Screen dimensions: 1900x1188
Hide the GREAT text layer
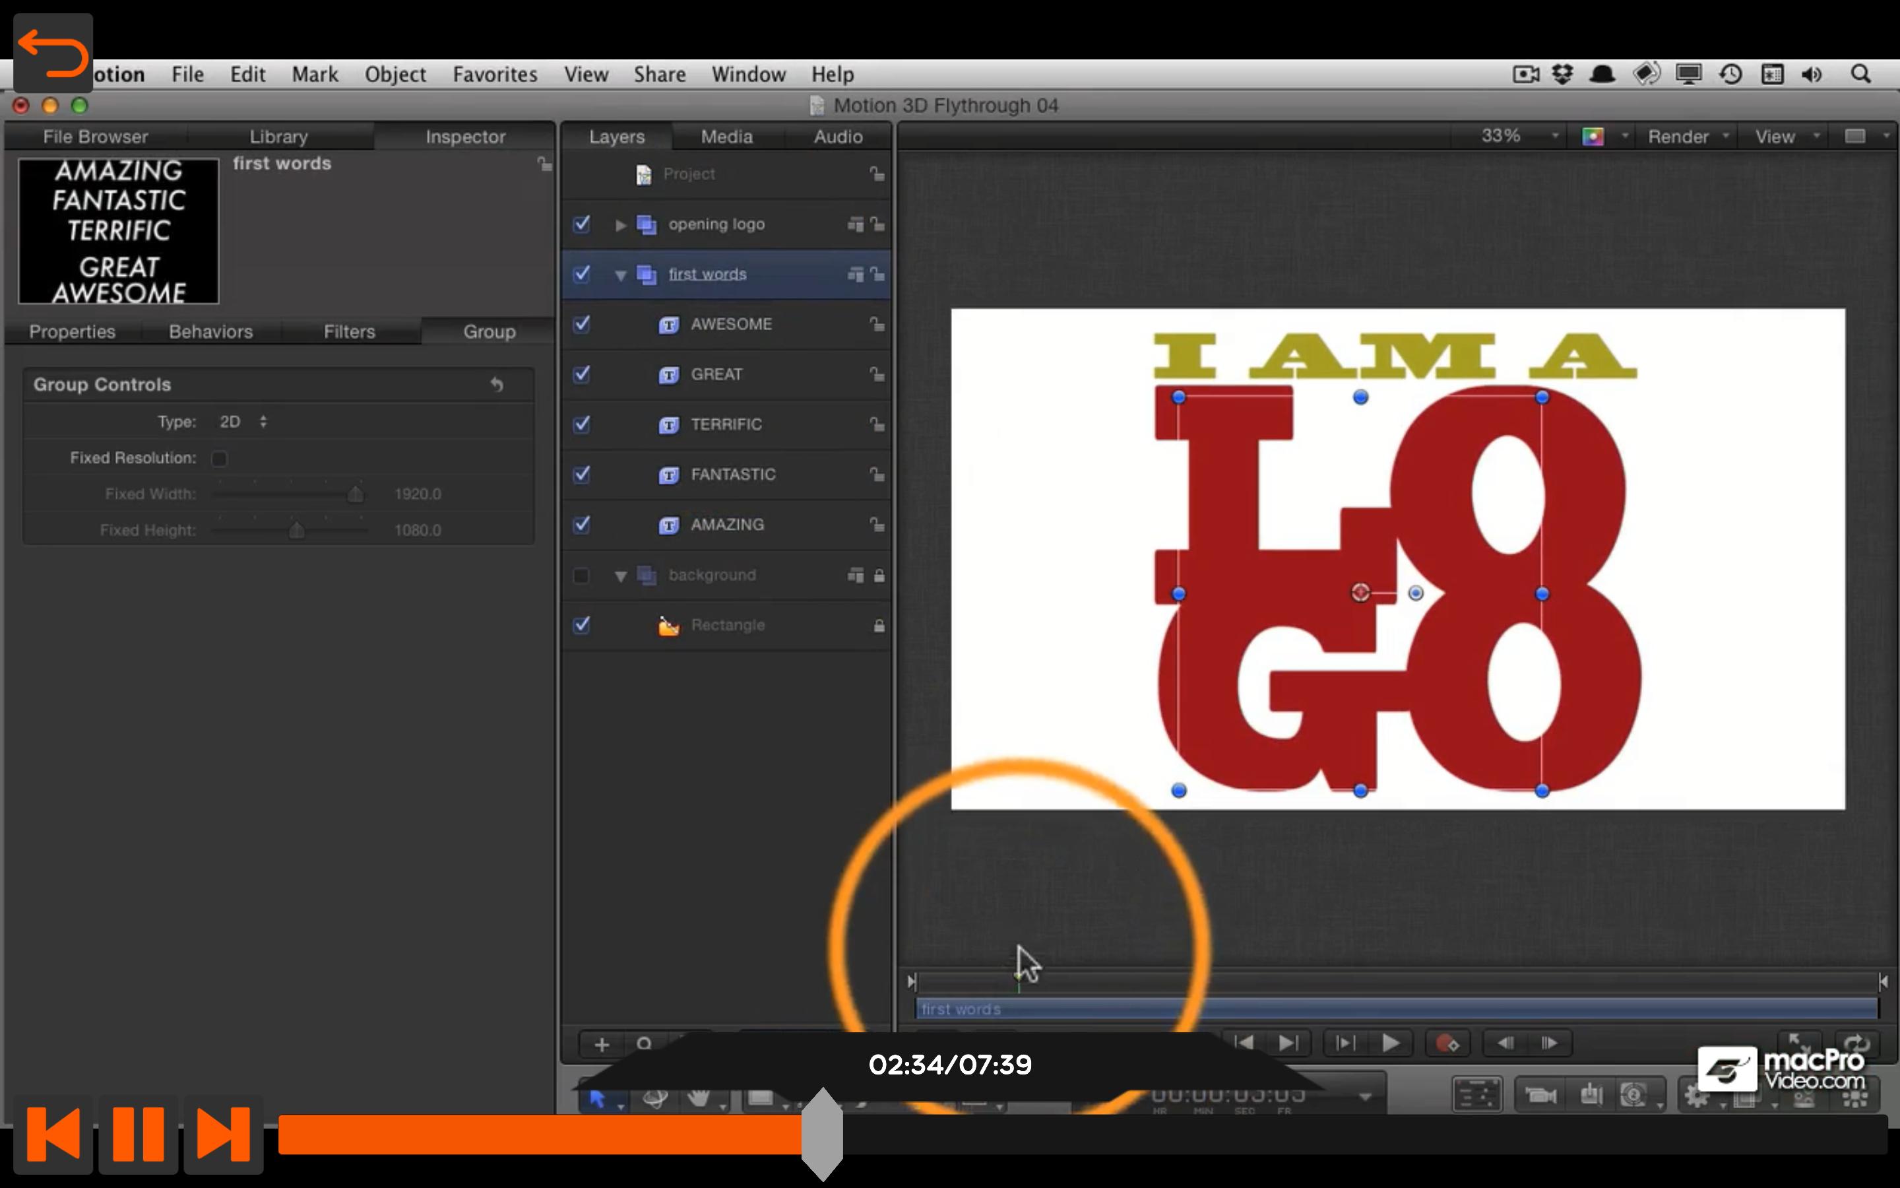coord(581,374)
